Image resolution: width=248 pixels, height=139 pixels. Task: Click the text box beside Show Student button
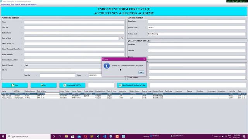[x=198, y=85]
